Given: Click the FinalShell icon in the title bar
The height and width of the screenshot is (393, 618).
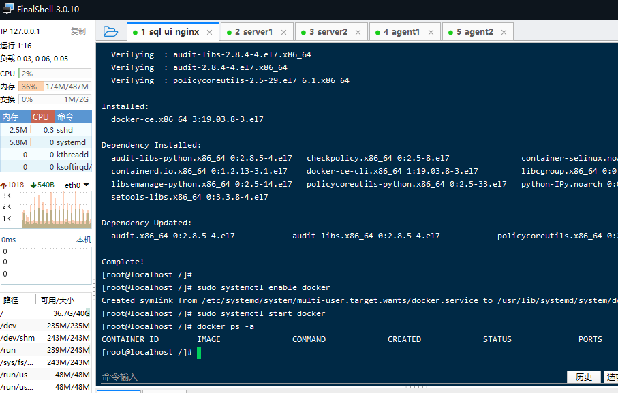Looking at the screenshot, I should (x=7, y=9).
